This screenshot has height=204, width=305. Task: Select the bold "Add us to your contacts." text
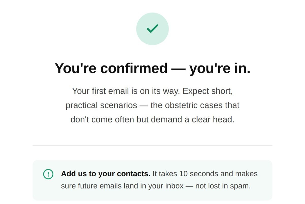point(106,174)
